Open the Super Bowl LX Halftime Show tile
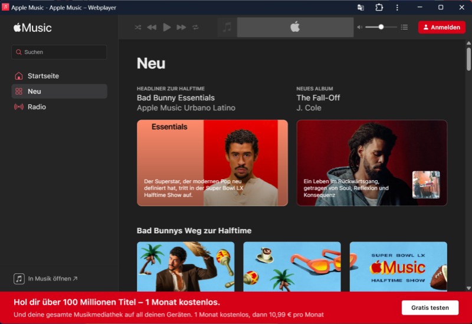This screenshot has width=472, height=324. click(398, 267)
